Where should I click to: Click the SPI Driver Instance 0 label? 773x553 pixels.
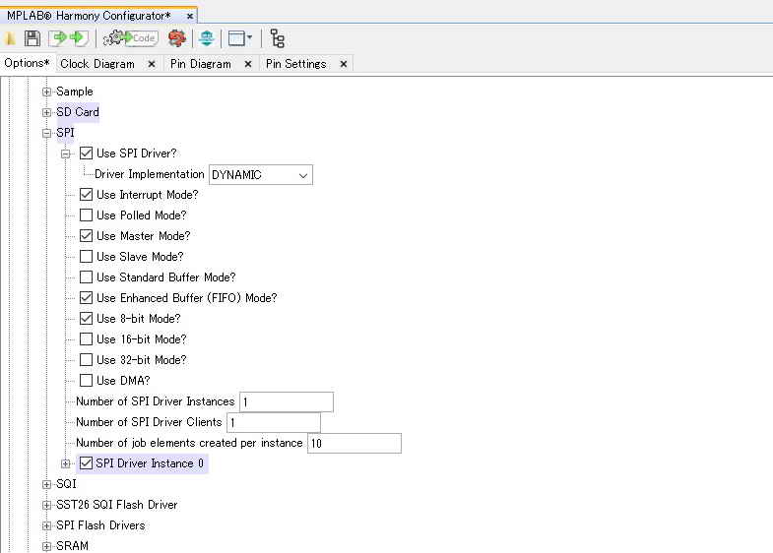tap(150, 463)
